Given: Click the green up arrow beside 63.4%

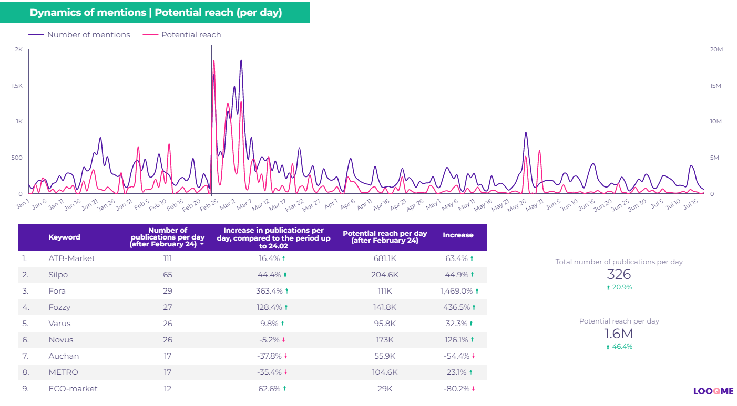Looking at the screenshot, I should tap(472, 258).
